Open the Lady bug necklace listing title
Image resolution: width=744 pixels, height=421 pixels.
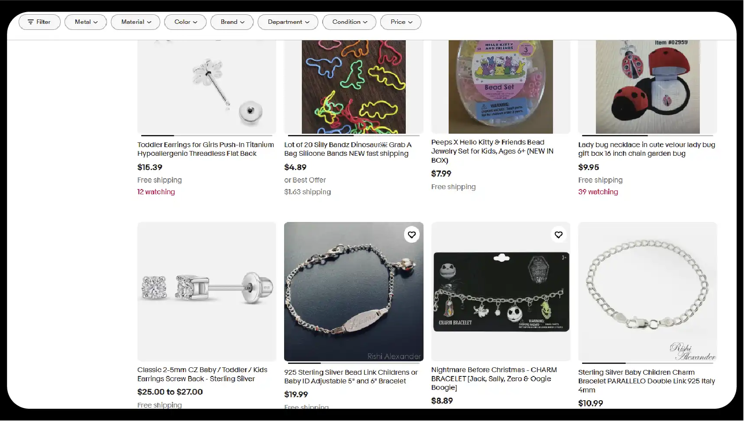[646, 149]
